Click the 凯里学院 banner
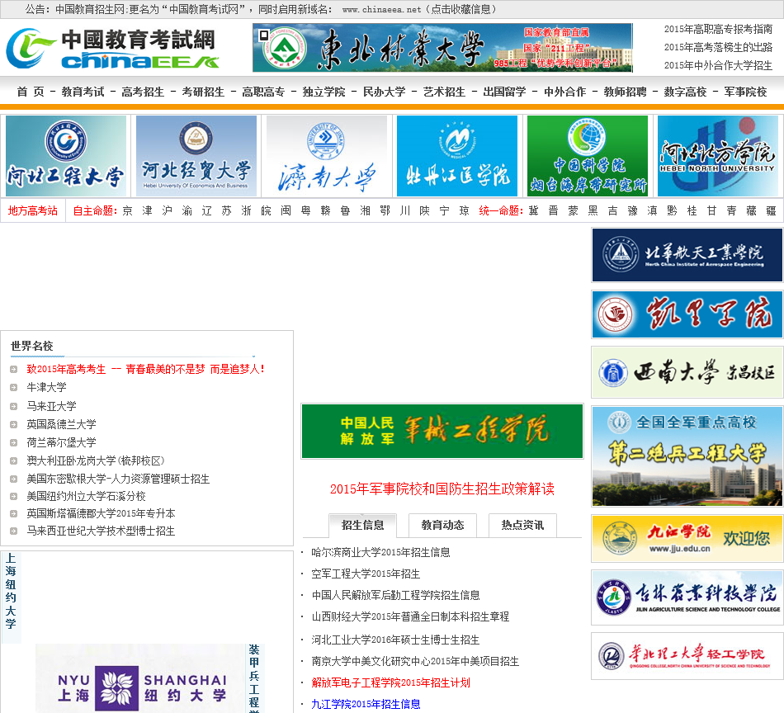The width and height of the screenshot is (784, 713). click(687, 314)
